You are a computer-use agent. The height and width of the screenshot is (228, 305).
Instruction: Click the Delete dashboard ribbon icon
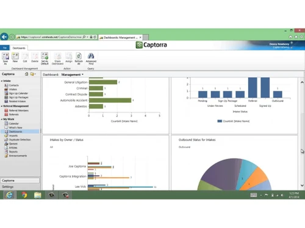tap(35, 58)
